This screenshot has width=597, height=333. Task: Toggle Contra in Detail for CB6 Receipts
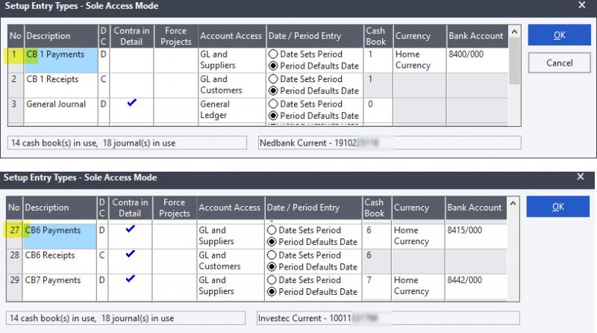(131, 255)
